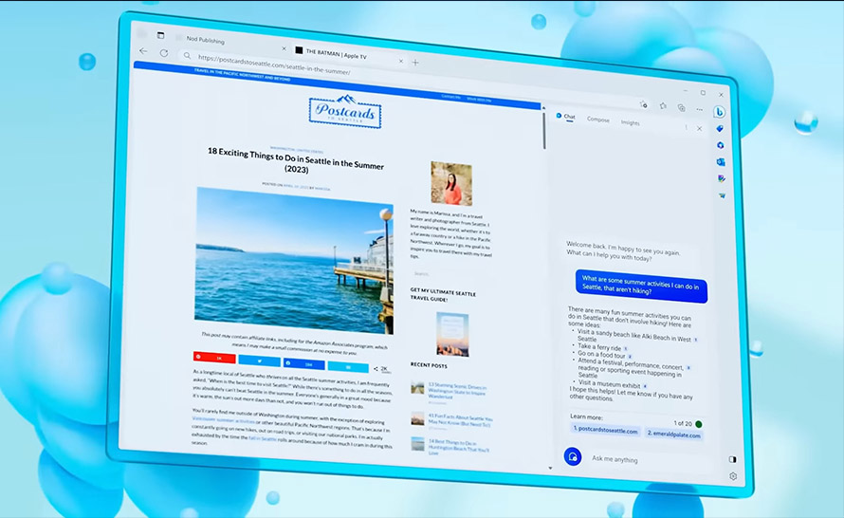Open a new tab with the plus icon

coord(415,63)
